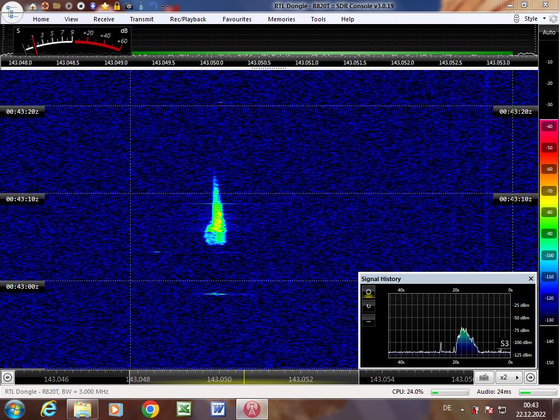Click the blue plus add icon

93,6
